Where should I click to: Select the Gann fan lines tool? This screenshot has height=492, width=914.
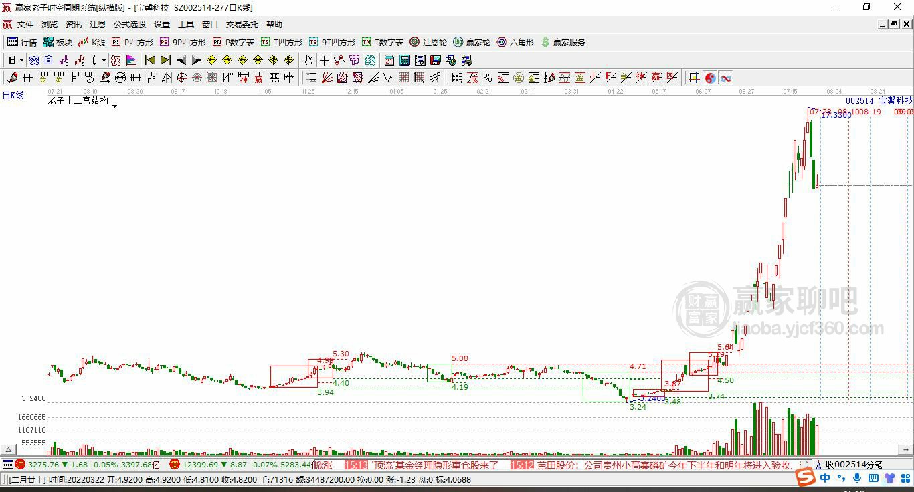coord(327,78)
